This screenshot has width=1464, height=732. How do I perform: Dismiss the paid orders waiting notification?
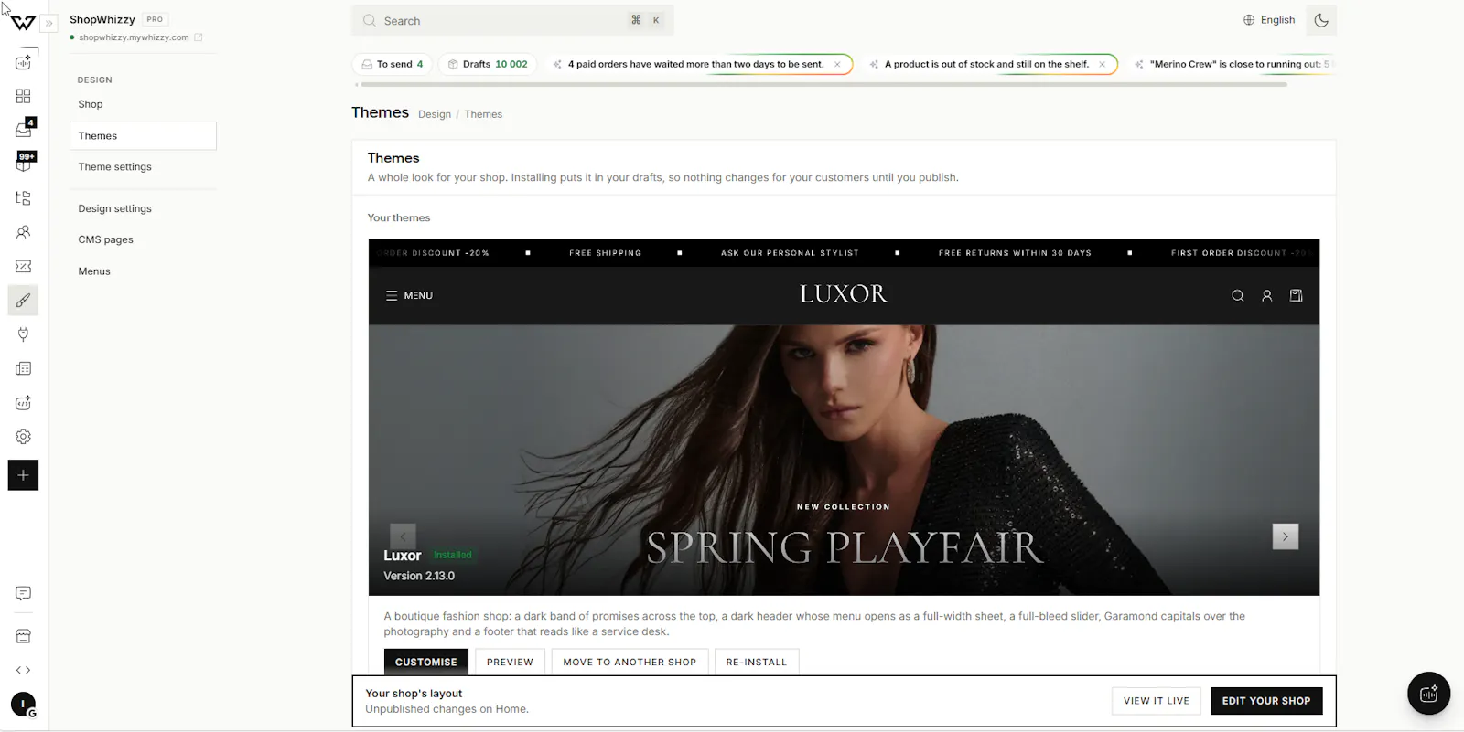[x=837, y=64]
